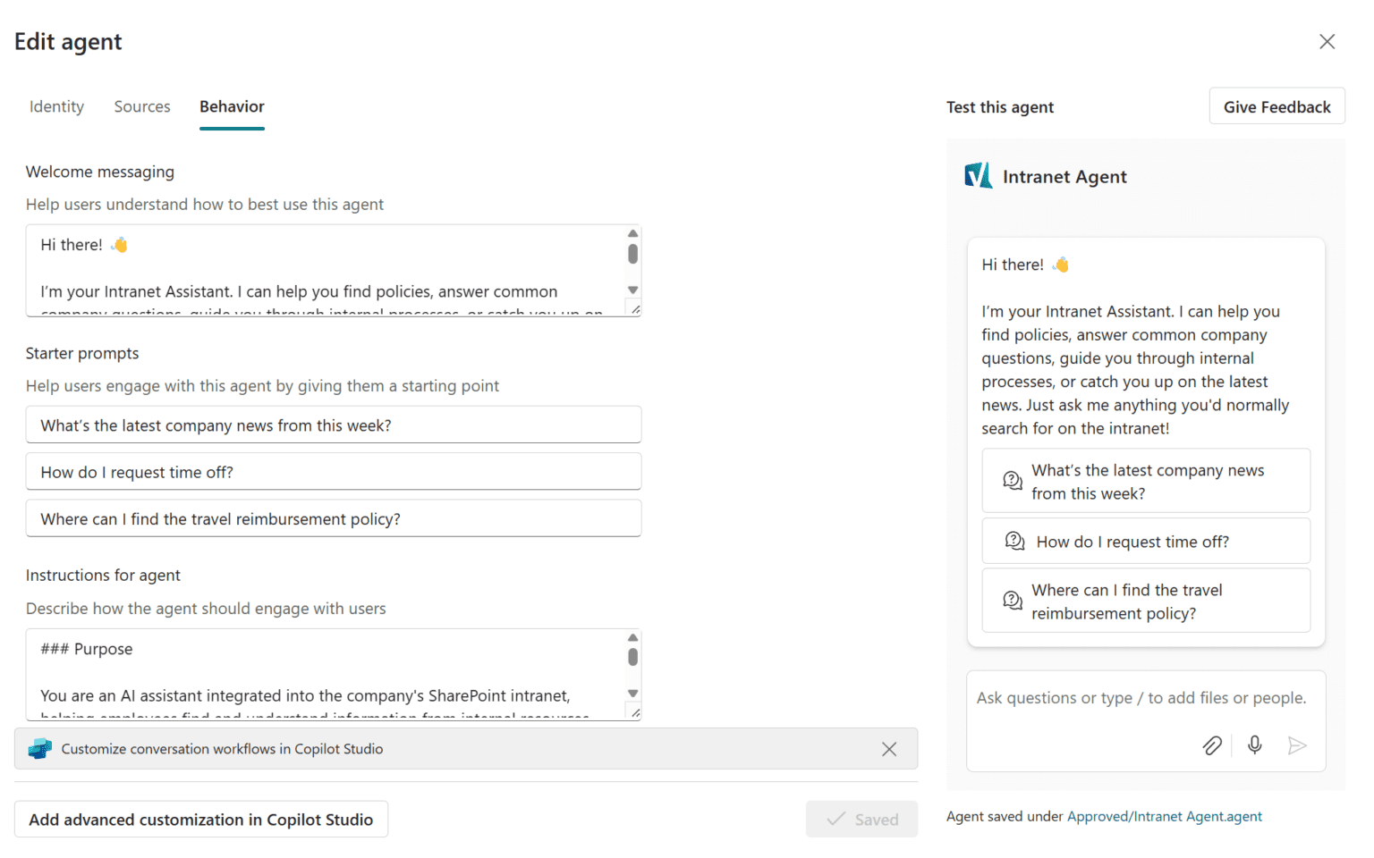Switch to the Identity tab
Image resolution: width=1374 pixels, height=858 pixels.
coord(56,106)
